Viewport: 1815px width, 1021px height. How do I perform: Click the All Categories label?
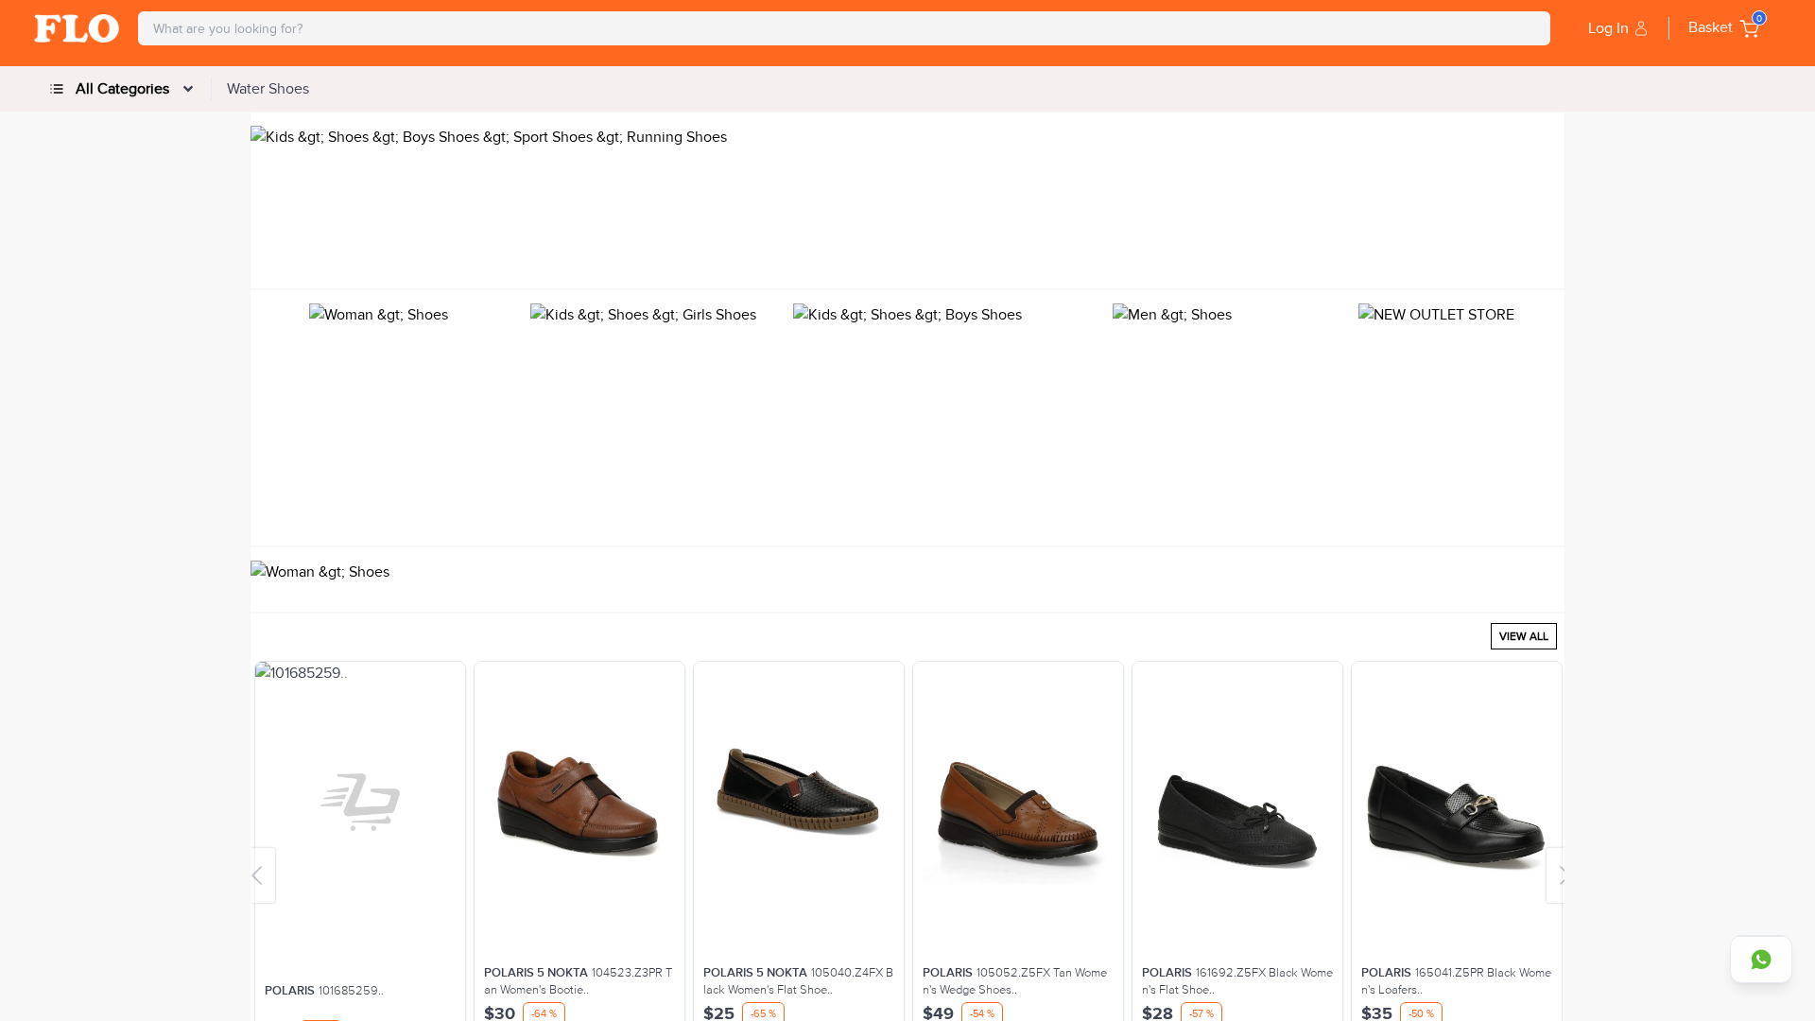122,89
